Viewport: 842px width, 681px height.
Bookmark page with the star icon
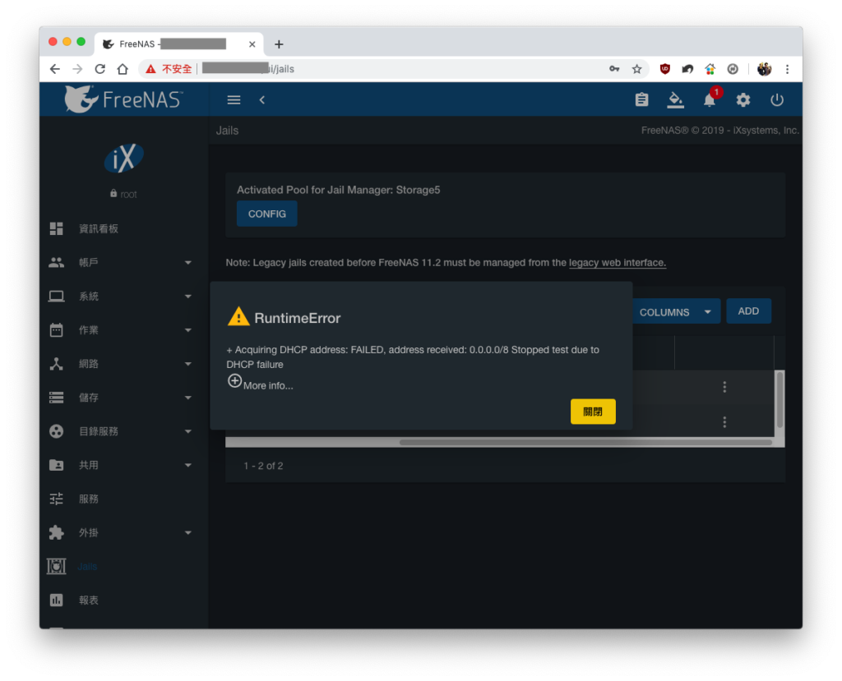point(637,69)
